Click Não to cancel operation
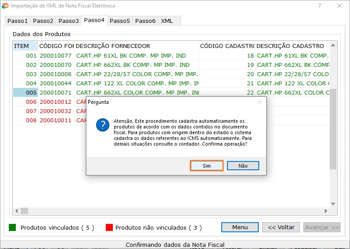350x249 pixels. [x=243, y=166]
